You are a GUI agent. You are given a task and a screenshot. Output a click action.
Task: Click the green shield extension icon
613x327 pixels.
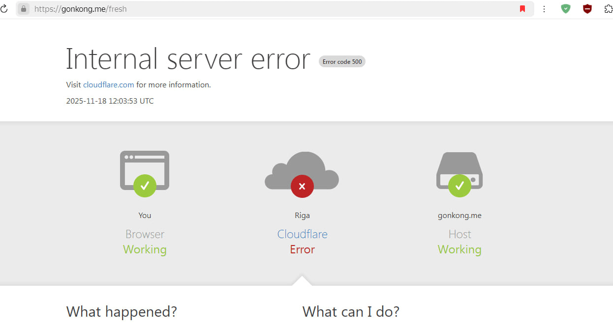tap(566, 9)
